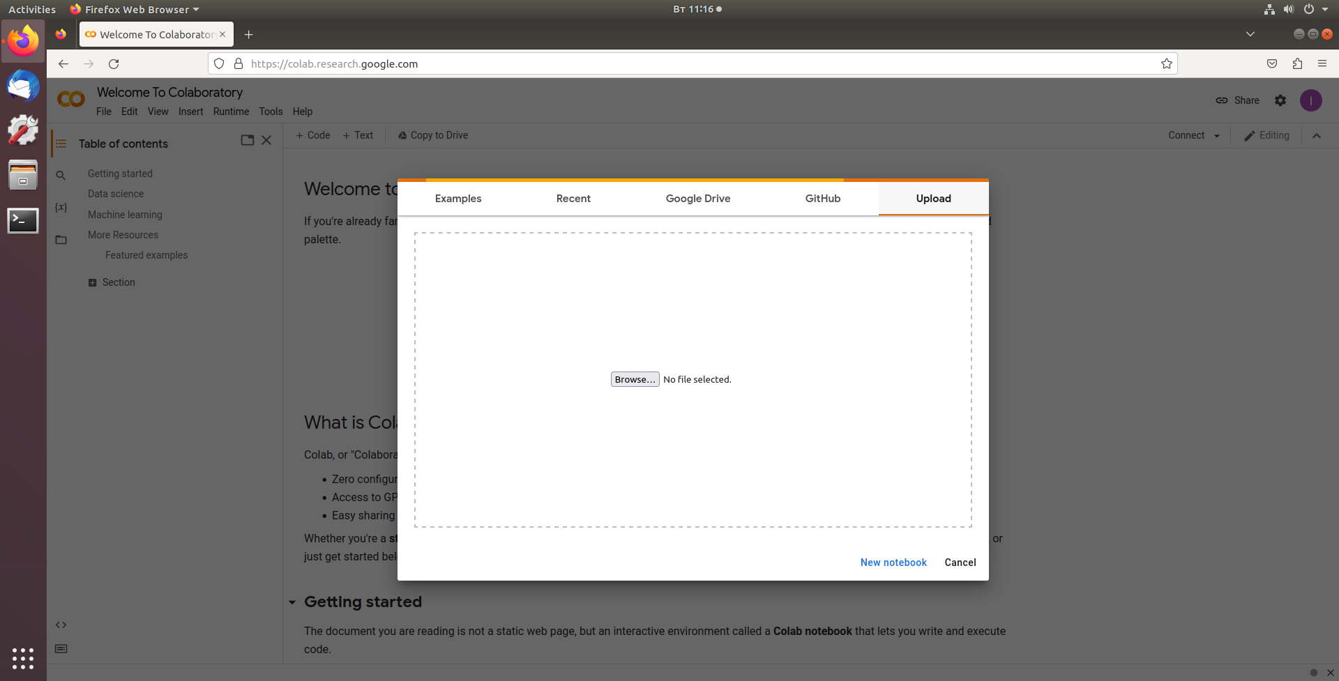Viewport: 1339px width, 681px height.
Task: Go to Getting started in contents
Action: pyautogui.click(x=120, y=174)
